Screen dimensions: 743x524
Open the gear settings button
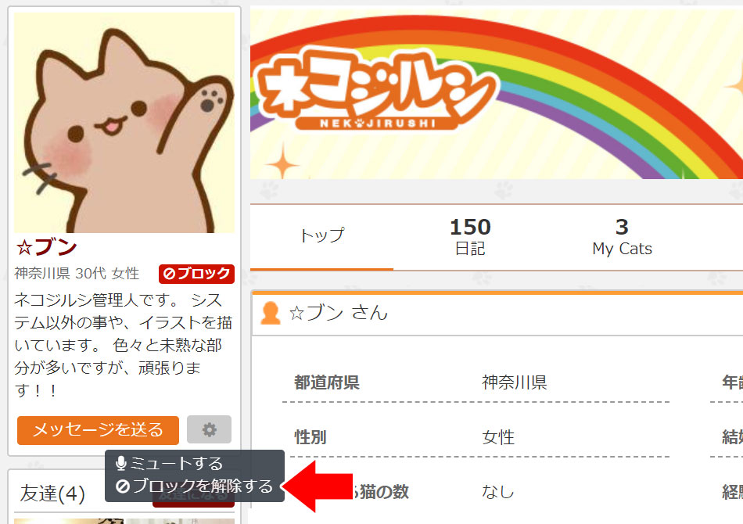click(209, 429)
